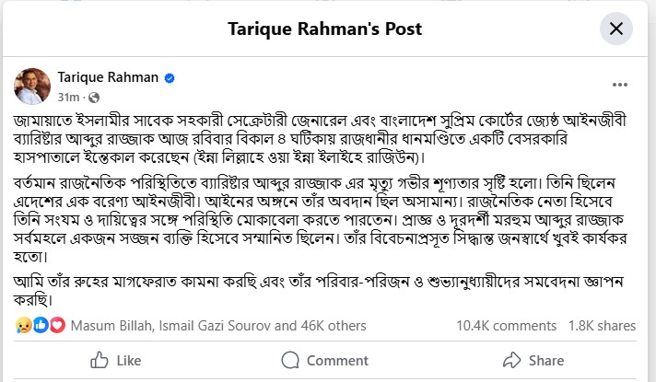Click the red heart reaction icon
The height and width of the screenshot is (382, 656).
pyautogui.click(x=57, y=325)
